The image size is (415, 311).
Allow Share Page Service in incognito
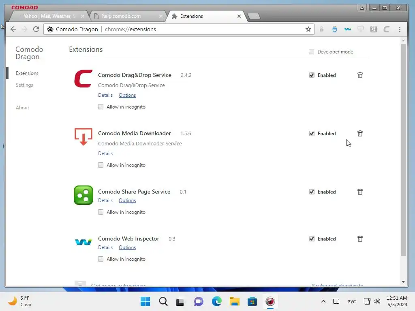(101, 212)
